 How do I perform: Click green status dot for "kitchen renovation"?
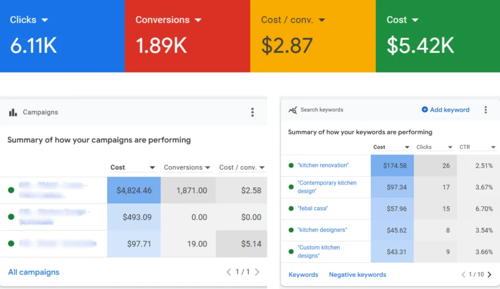click(291, 166)
